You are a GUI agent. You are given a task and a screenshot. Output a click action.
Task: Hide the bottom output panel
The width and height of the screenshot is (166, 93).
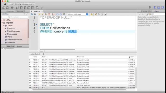pyautogui.click(x=158, y=7)
